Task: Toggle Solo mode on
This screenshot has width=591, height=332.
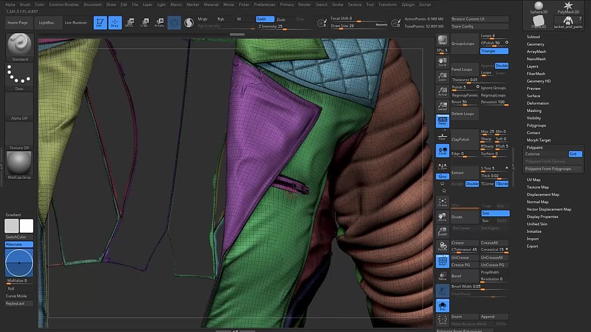Action: pos(442,305)
